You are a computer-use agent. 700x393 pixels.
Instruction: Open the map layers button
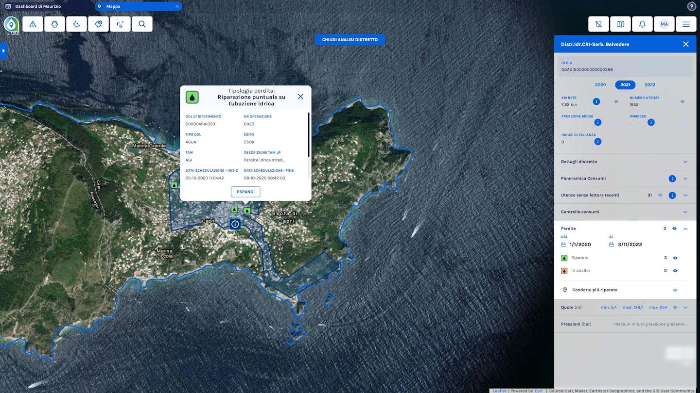[x=620, y=24]
